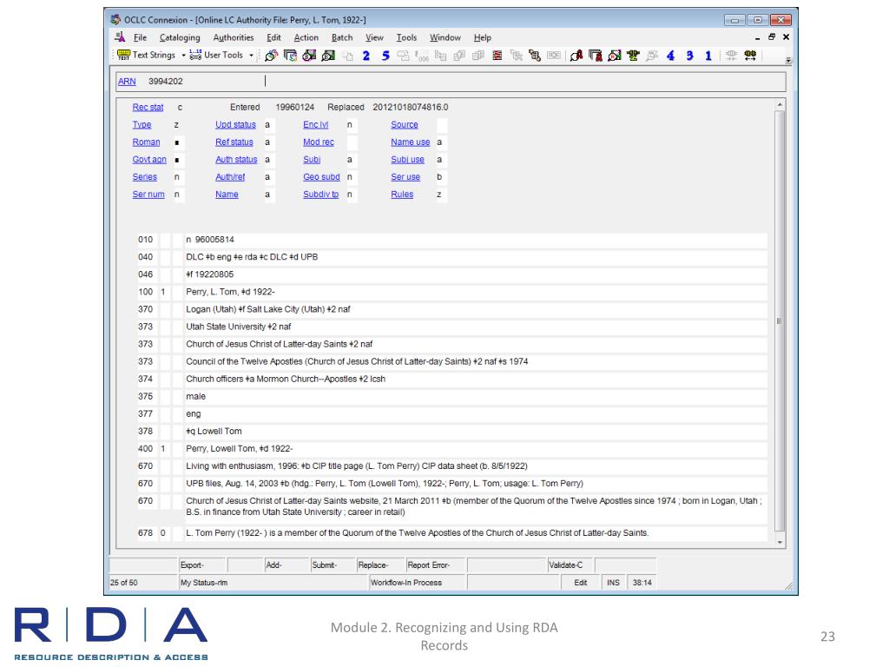Viewport: 889px width, 667px height.
Task: Click the 370 field Logan (Utah)
Action: pyautogui.click(x=475, y=310)
